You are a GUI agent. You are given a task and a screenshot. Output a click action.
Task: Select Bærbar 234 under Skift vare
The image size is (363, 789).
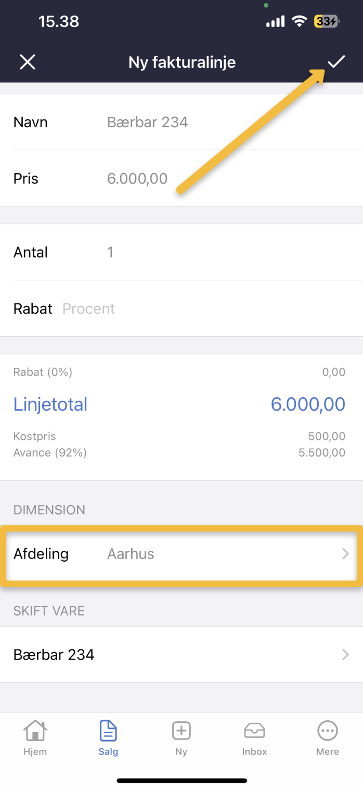[54, 655]
